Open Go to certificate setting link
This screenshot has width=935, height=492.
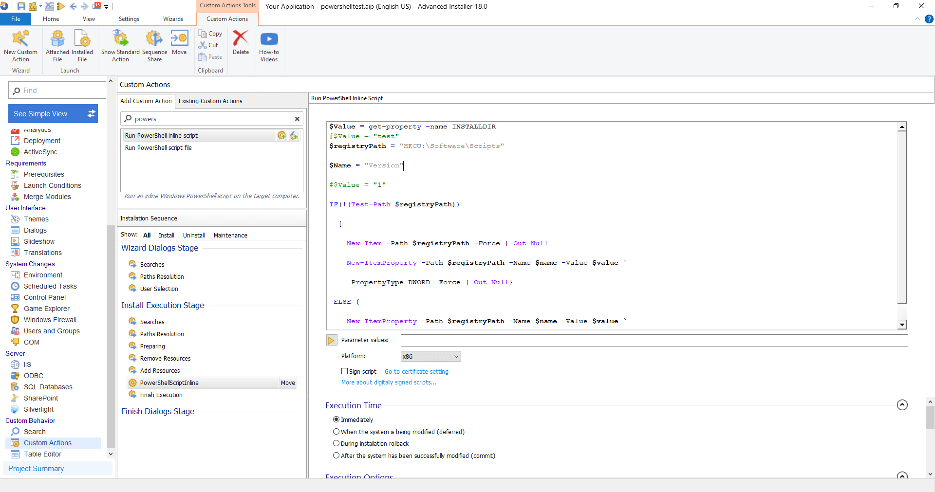click(416, 371)
